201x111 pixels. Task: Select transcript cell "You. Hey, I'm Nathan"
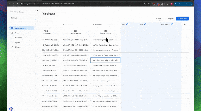[105, 91]
